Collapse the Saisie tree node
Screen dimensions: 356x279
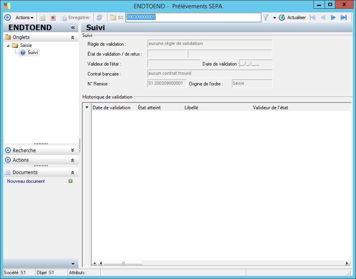pyautogui.click(x=8, y=46)
